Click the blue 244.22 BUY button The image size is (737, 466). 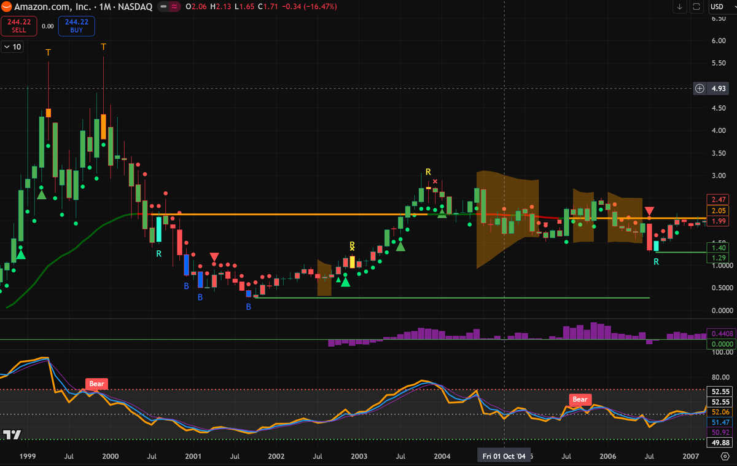coord(76,26)
